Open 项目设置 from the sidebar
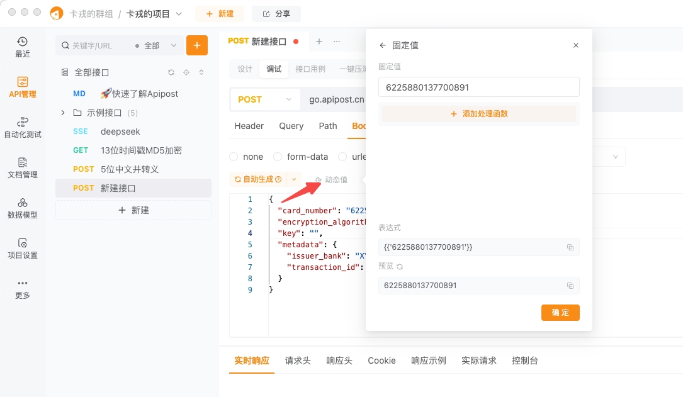This screenshot has width=683, height=397. tap(22, 247)
